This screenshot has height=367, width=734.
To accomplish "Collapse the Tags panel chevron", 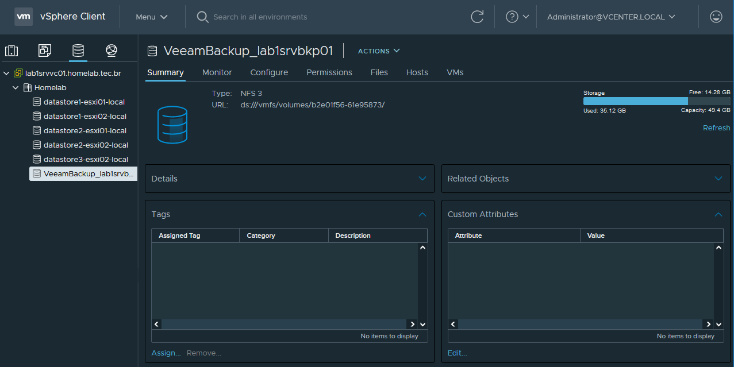I will [422, 214].
